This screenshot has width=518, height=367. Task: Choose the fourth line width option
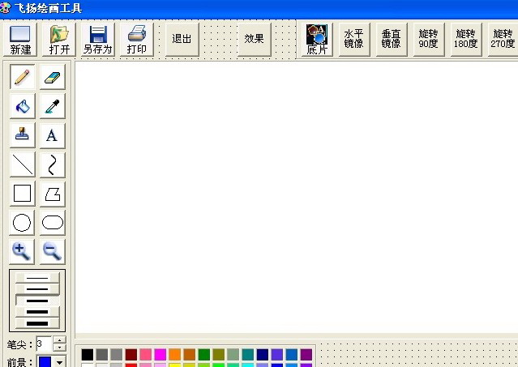[x=37, y=312]
